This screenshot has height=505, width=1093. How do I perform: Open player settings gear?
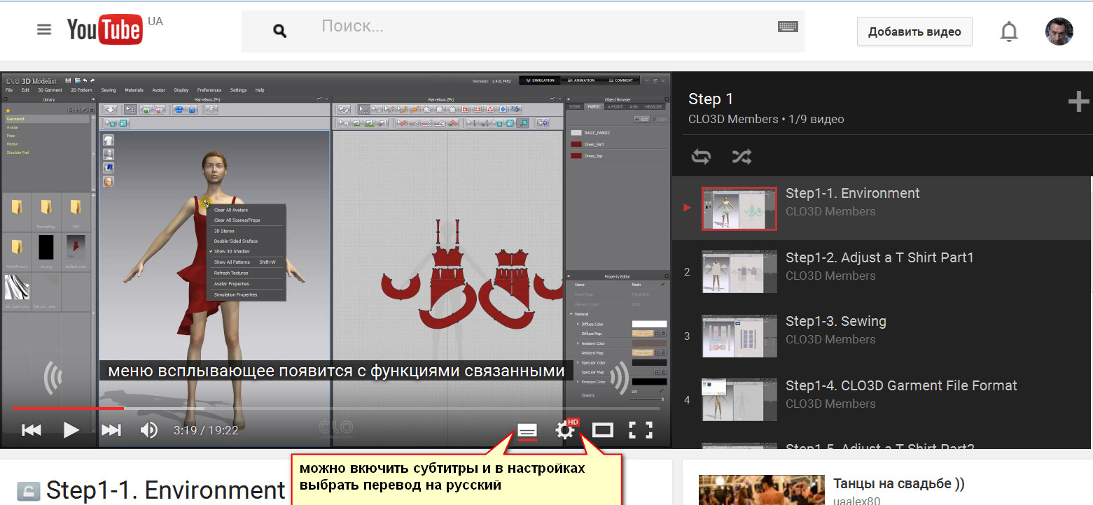pyautogui.click(x=565, y=430)
